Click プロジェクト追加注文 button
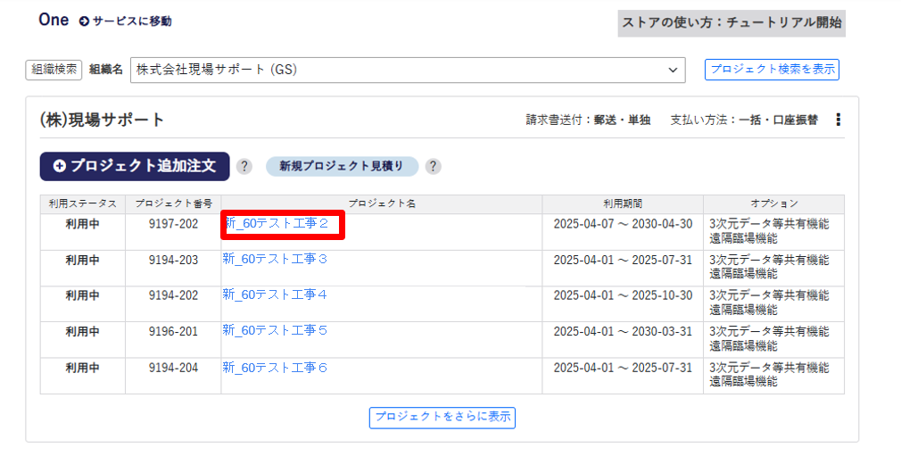 (x=135, y=166)
